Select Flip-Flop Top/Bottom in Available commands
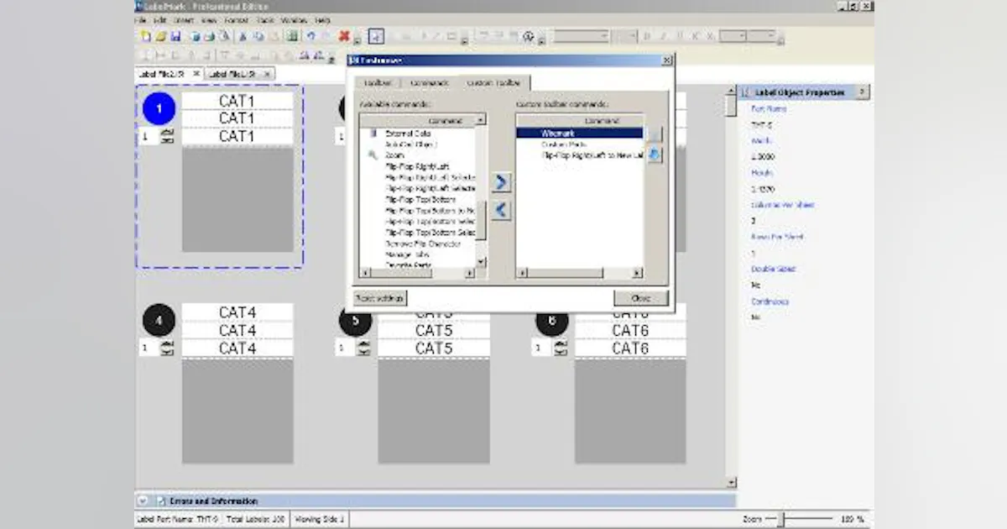This screenshot has height=529, width=1007. [420, 199]
